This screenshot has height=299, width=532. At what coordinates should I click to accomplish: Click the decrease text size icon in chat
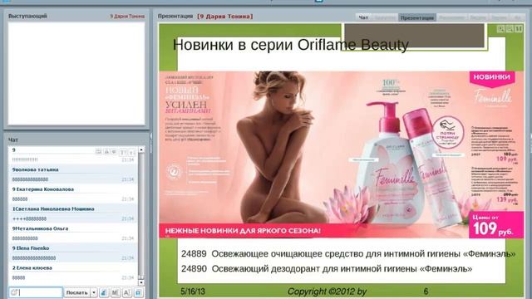(131, 152)
